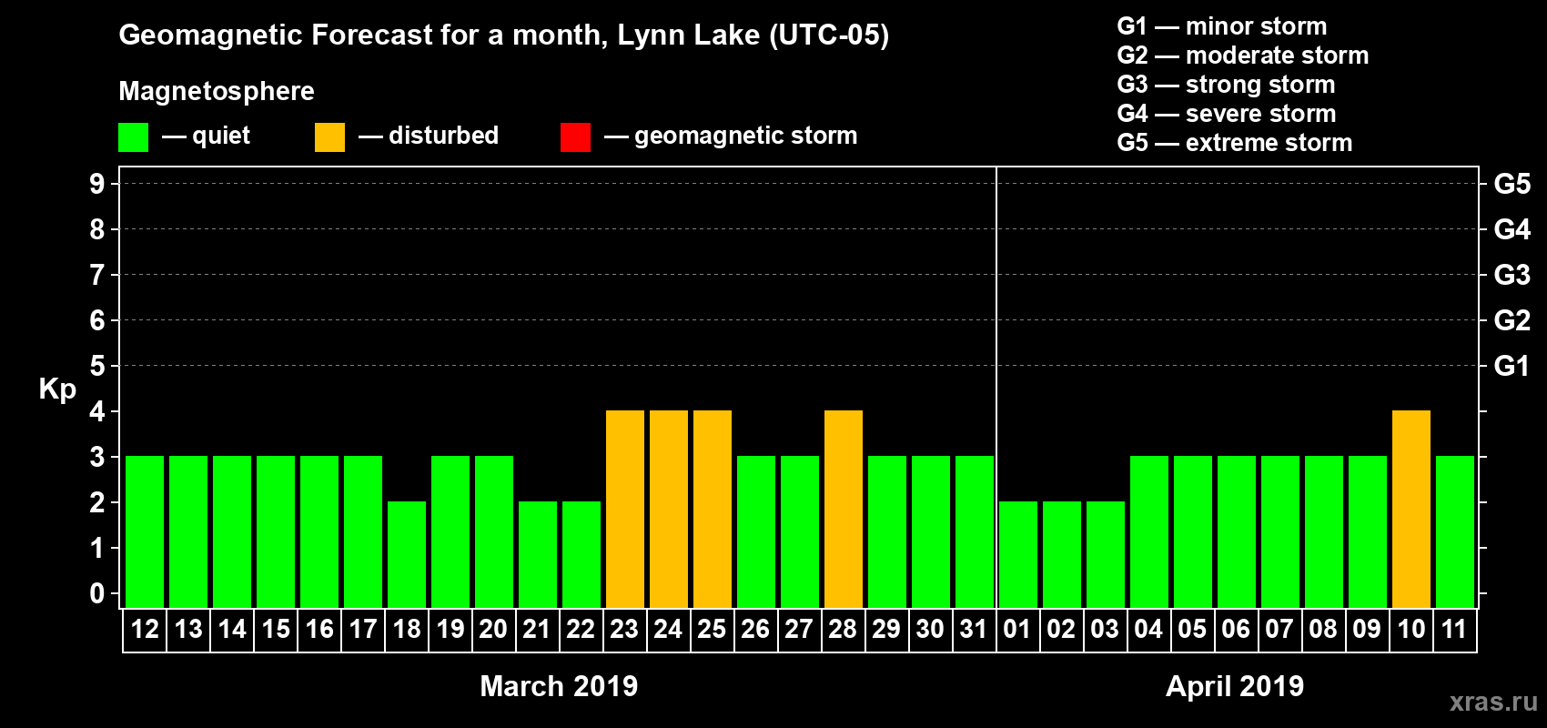Click the Kp value 9 tick label
This screenshot has width=1547, height=728.
(97, 184)
